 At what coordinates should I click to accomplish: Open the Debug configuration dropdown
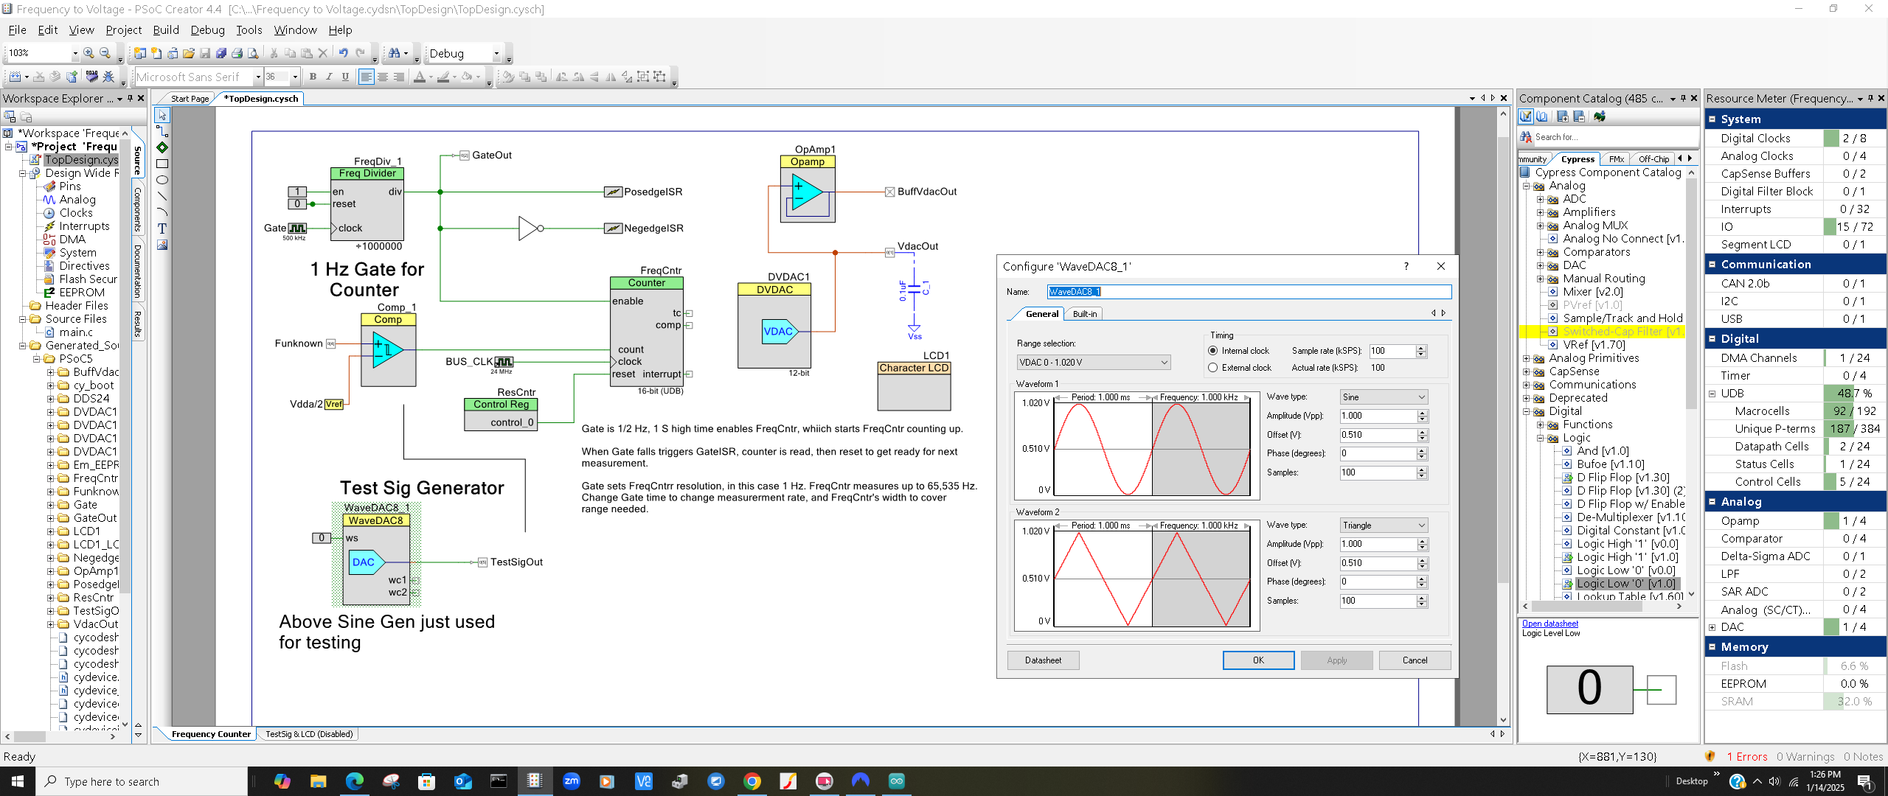pos(496,53)
